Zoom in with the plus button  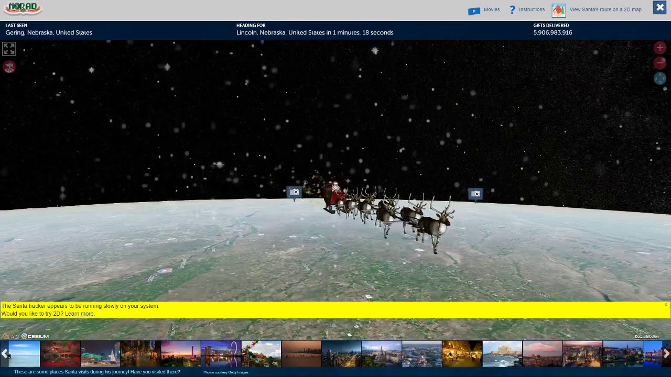coord(660,48)
